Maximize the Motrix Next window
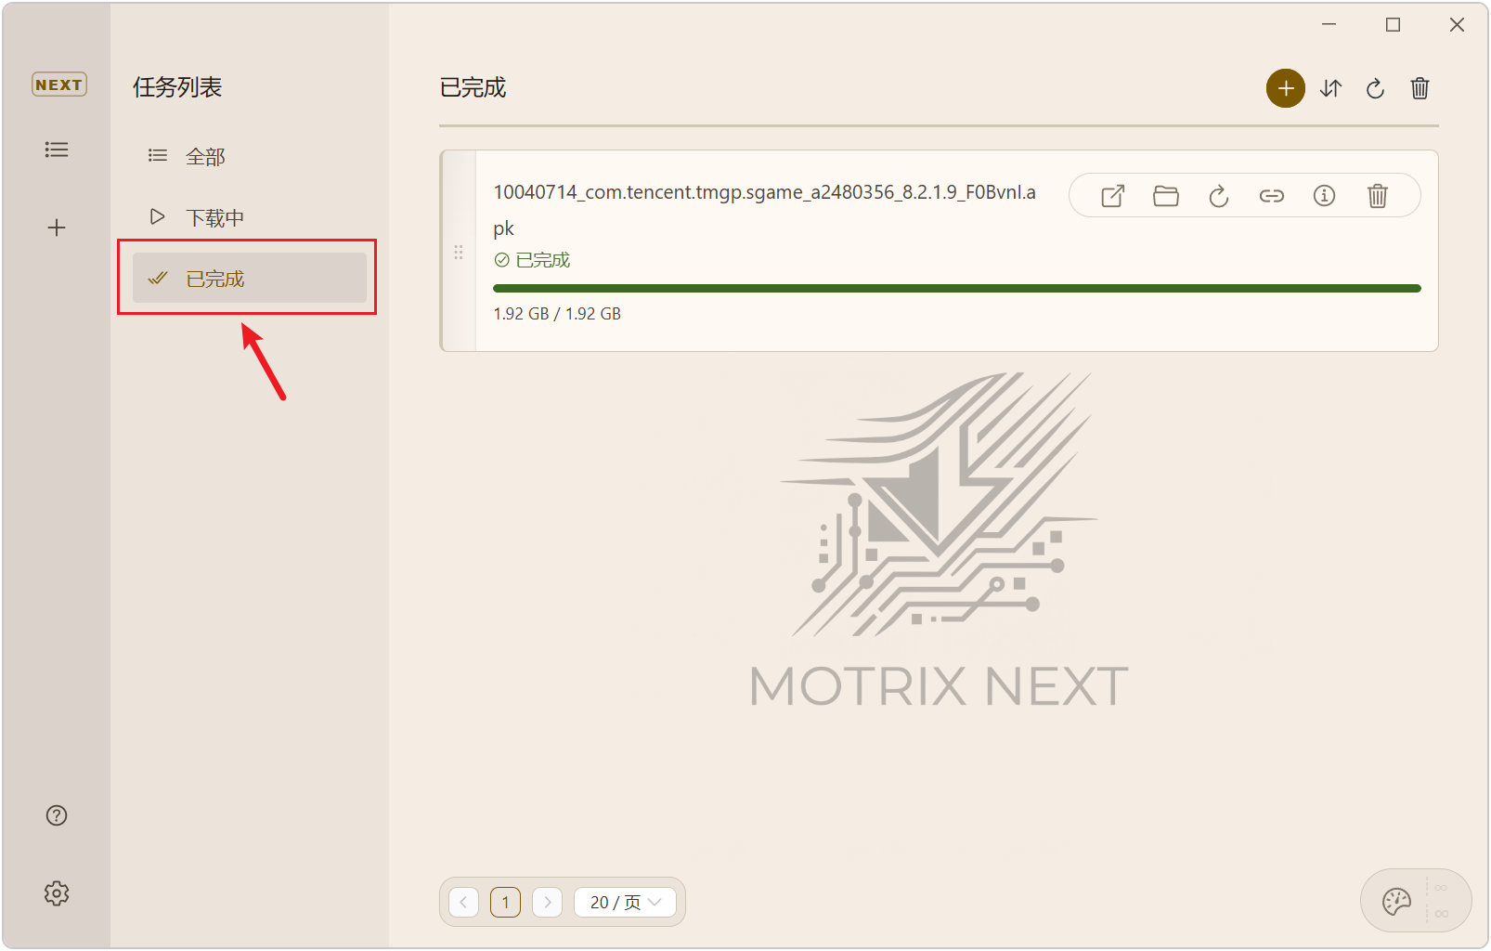This screenshot has height=951, width=1491. (1393, 25)
